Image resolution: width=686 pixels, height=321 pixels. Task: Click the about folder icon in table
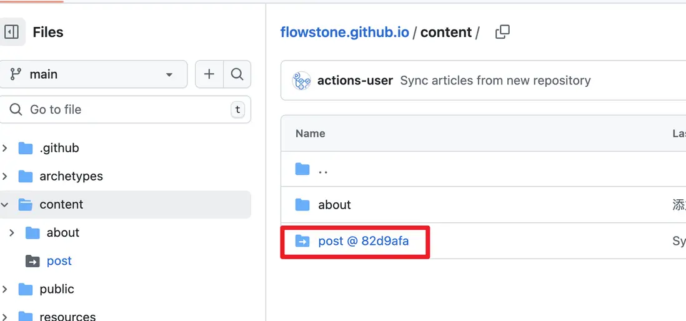point(302,205)
